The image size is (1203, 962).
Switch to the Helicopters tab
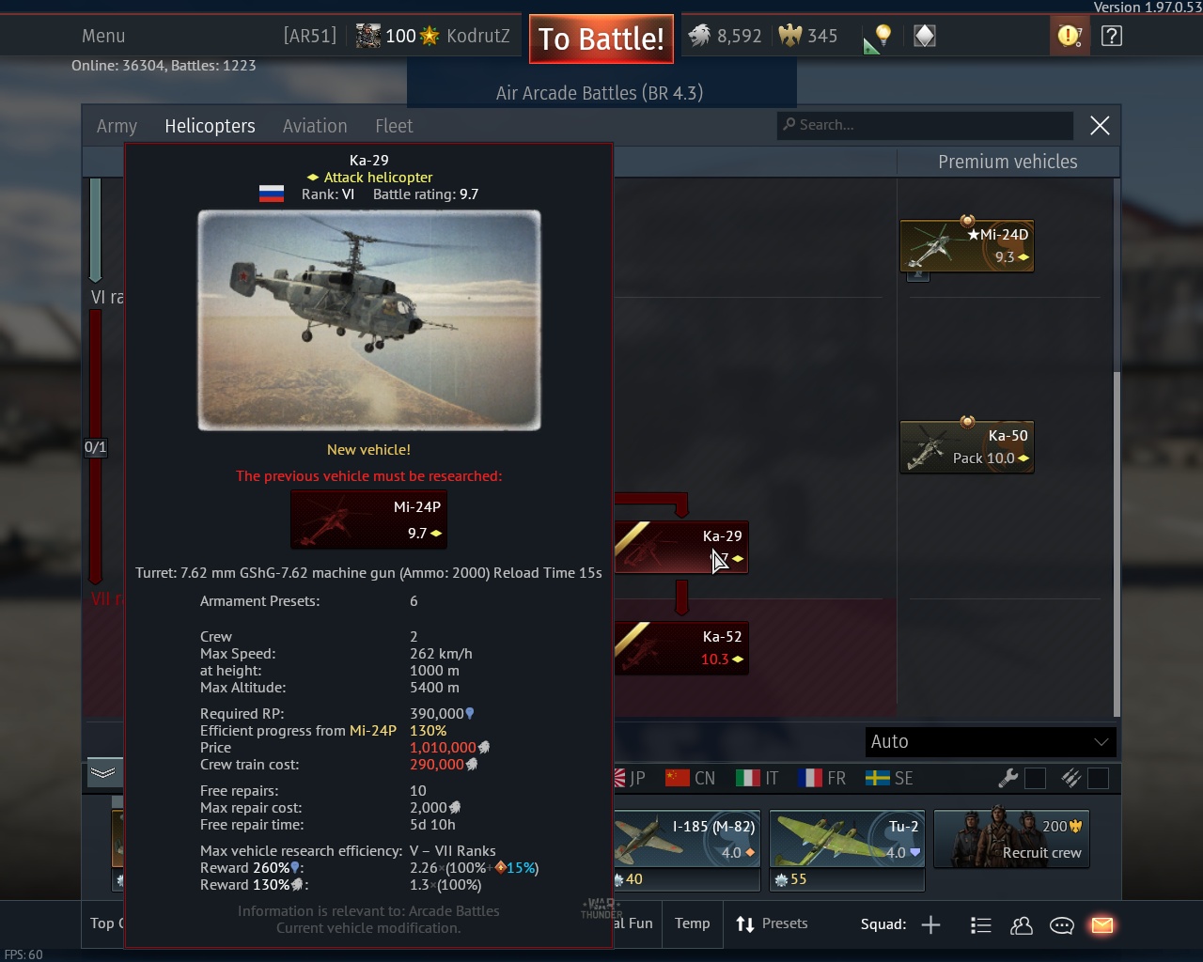[x=210, y=126]
